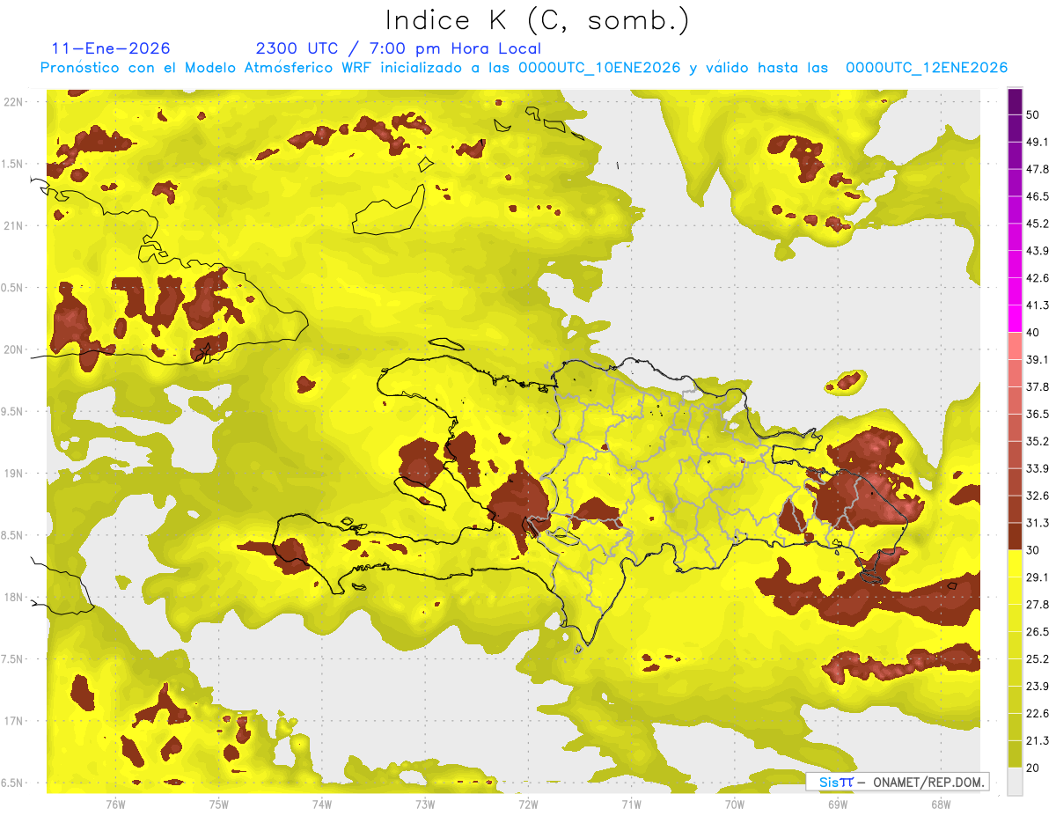
Task: Click the colorbar value 35.2
Action: coord(1038,442)
